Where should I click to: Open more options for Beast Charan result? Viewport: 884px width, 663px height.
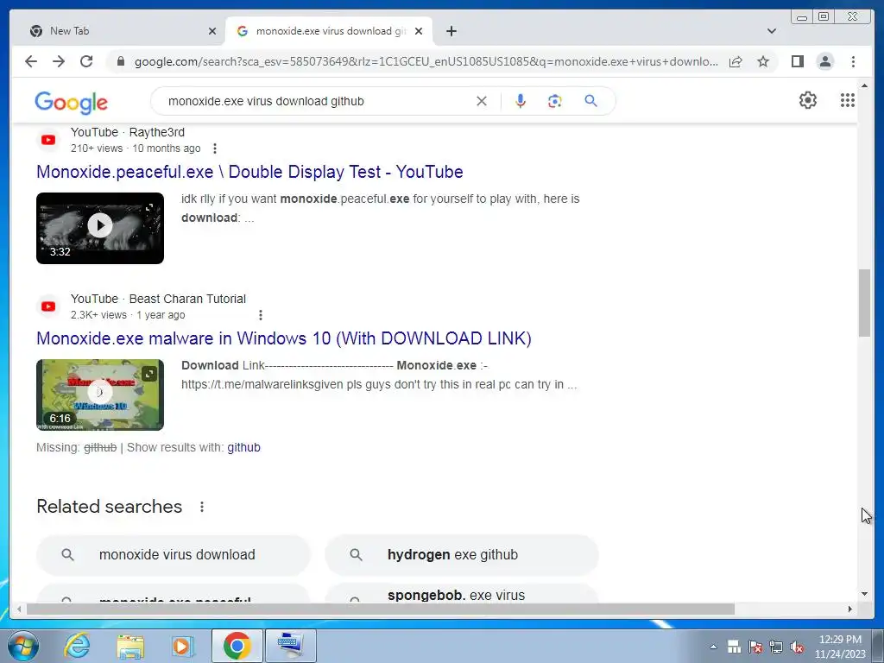click(x=261, y=315)
